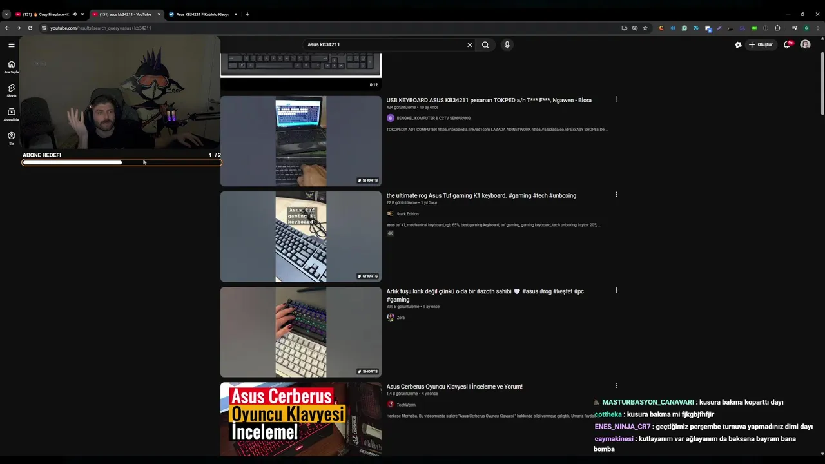Close the Asus KB34211 F Kablolu tab

point(236,14)
